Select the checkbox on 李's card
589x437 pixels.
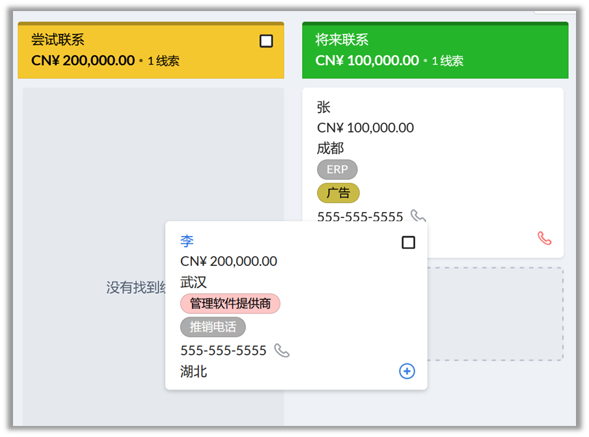(x=408, y=243)
